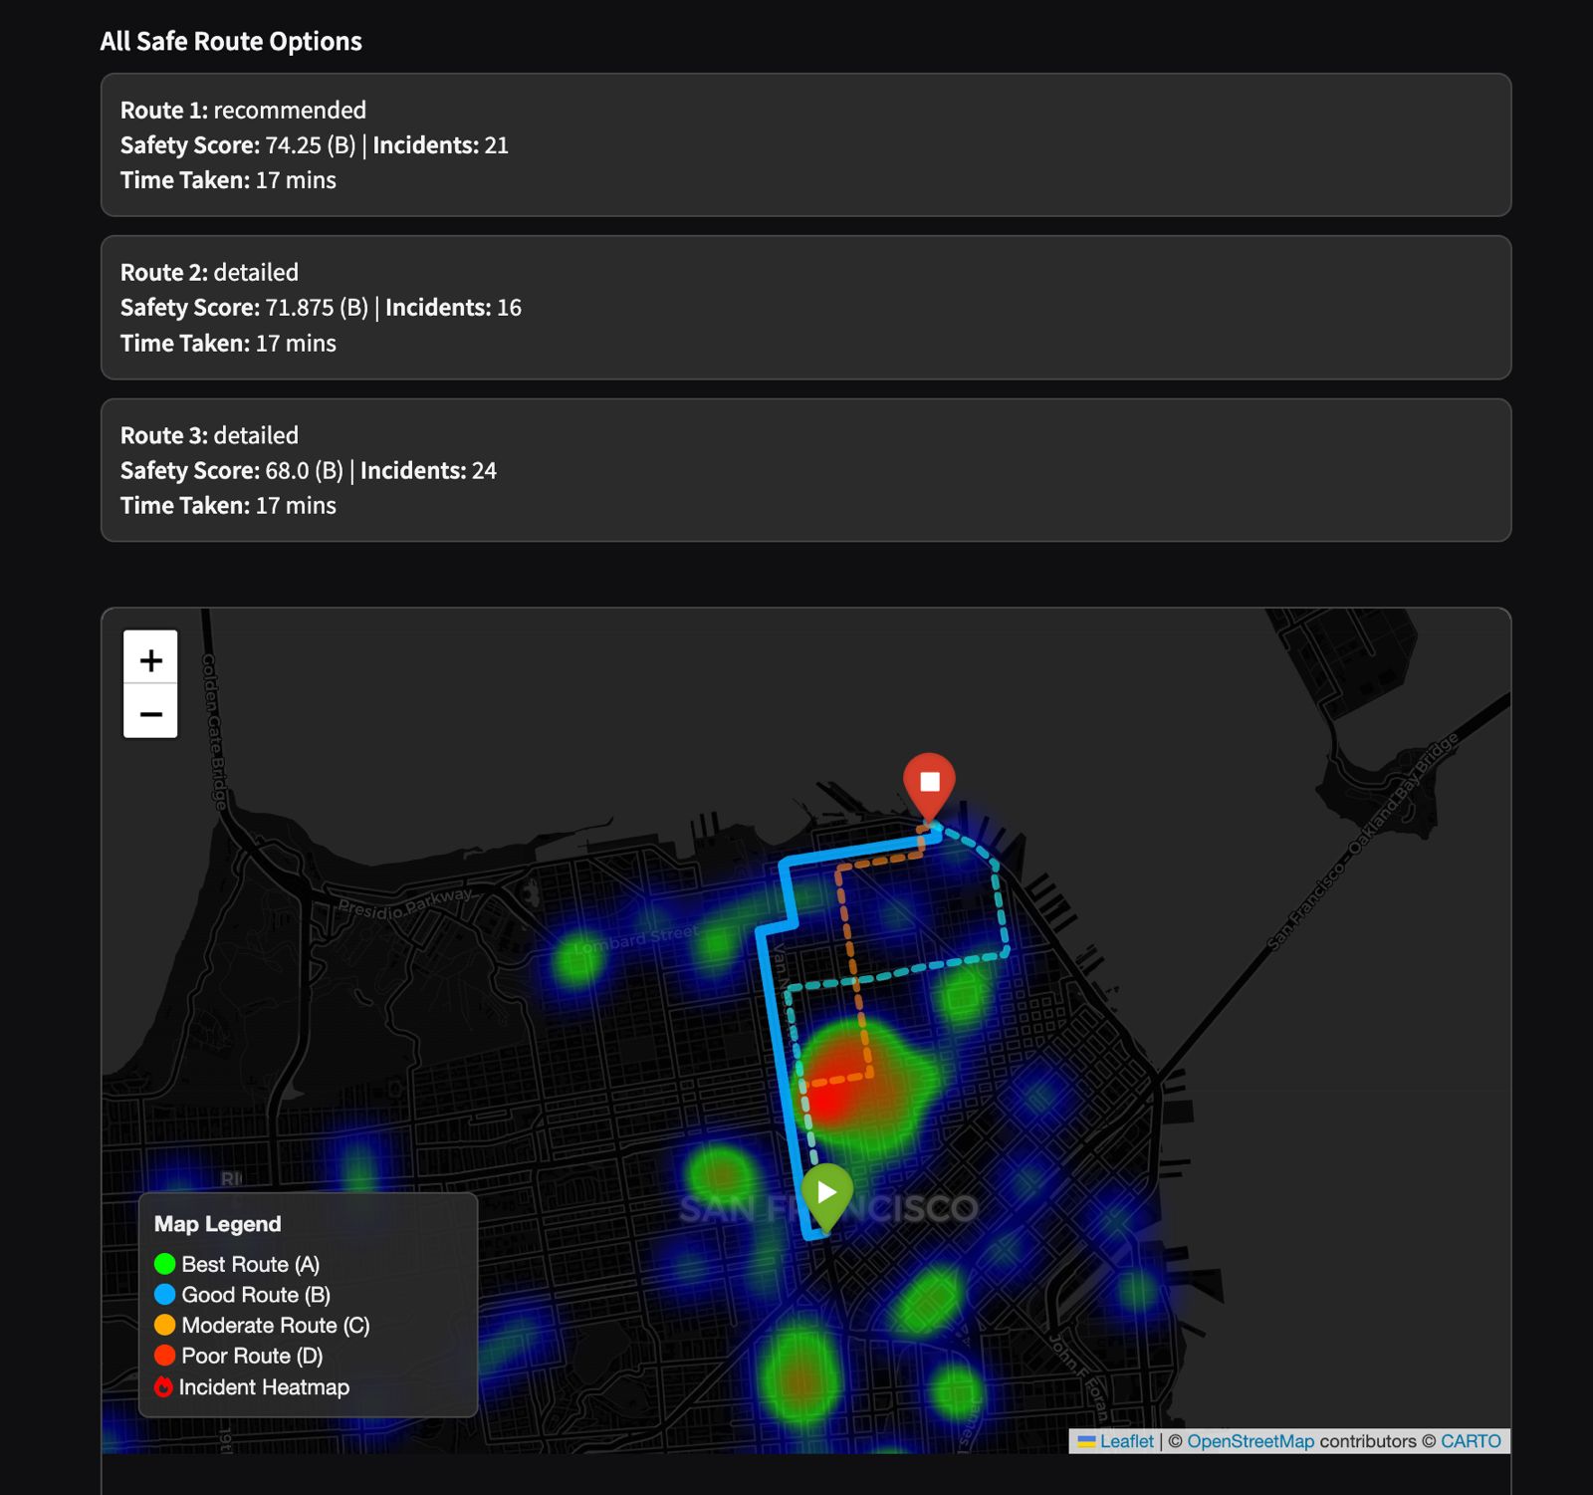
Task: Click the Best Route (A) legend label
Action: coord(250,1264)
